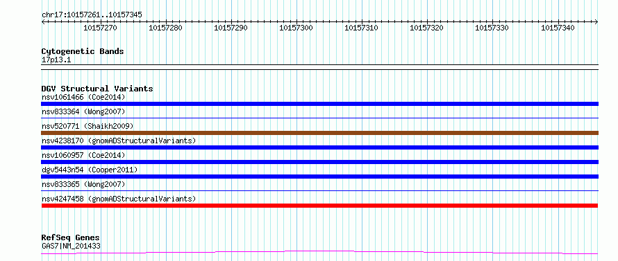
Task: Click ruler position 10157280
Action: point(165,28)
